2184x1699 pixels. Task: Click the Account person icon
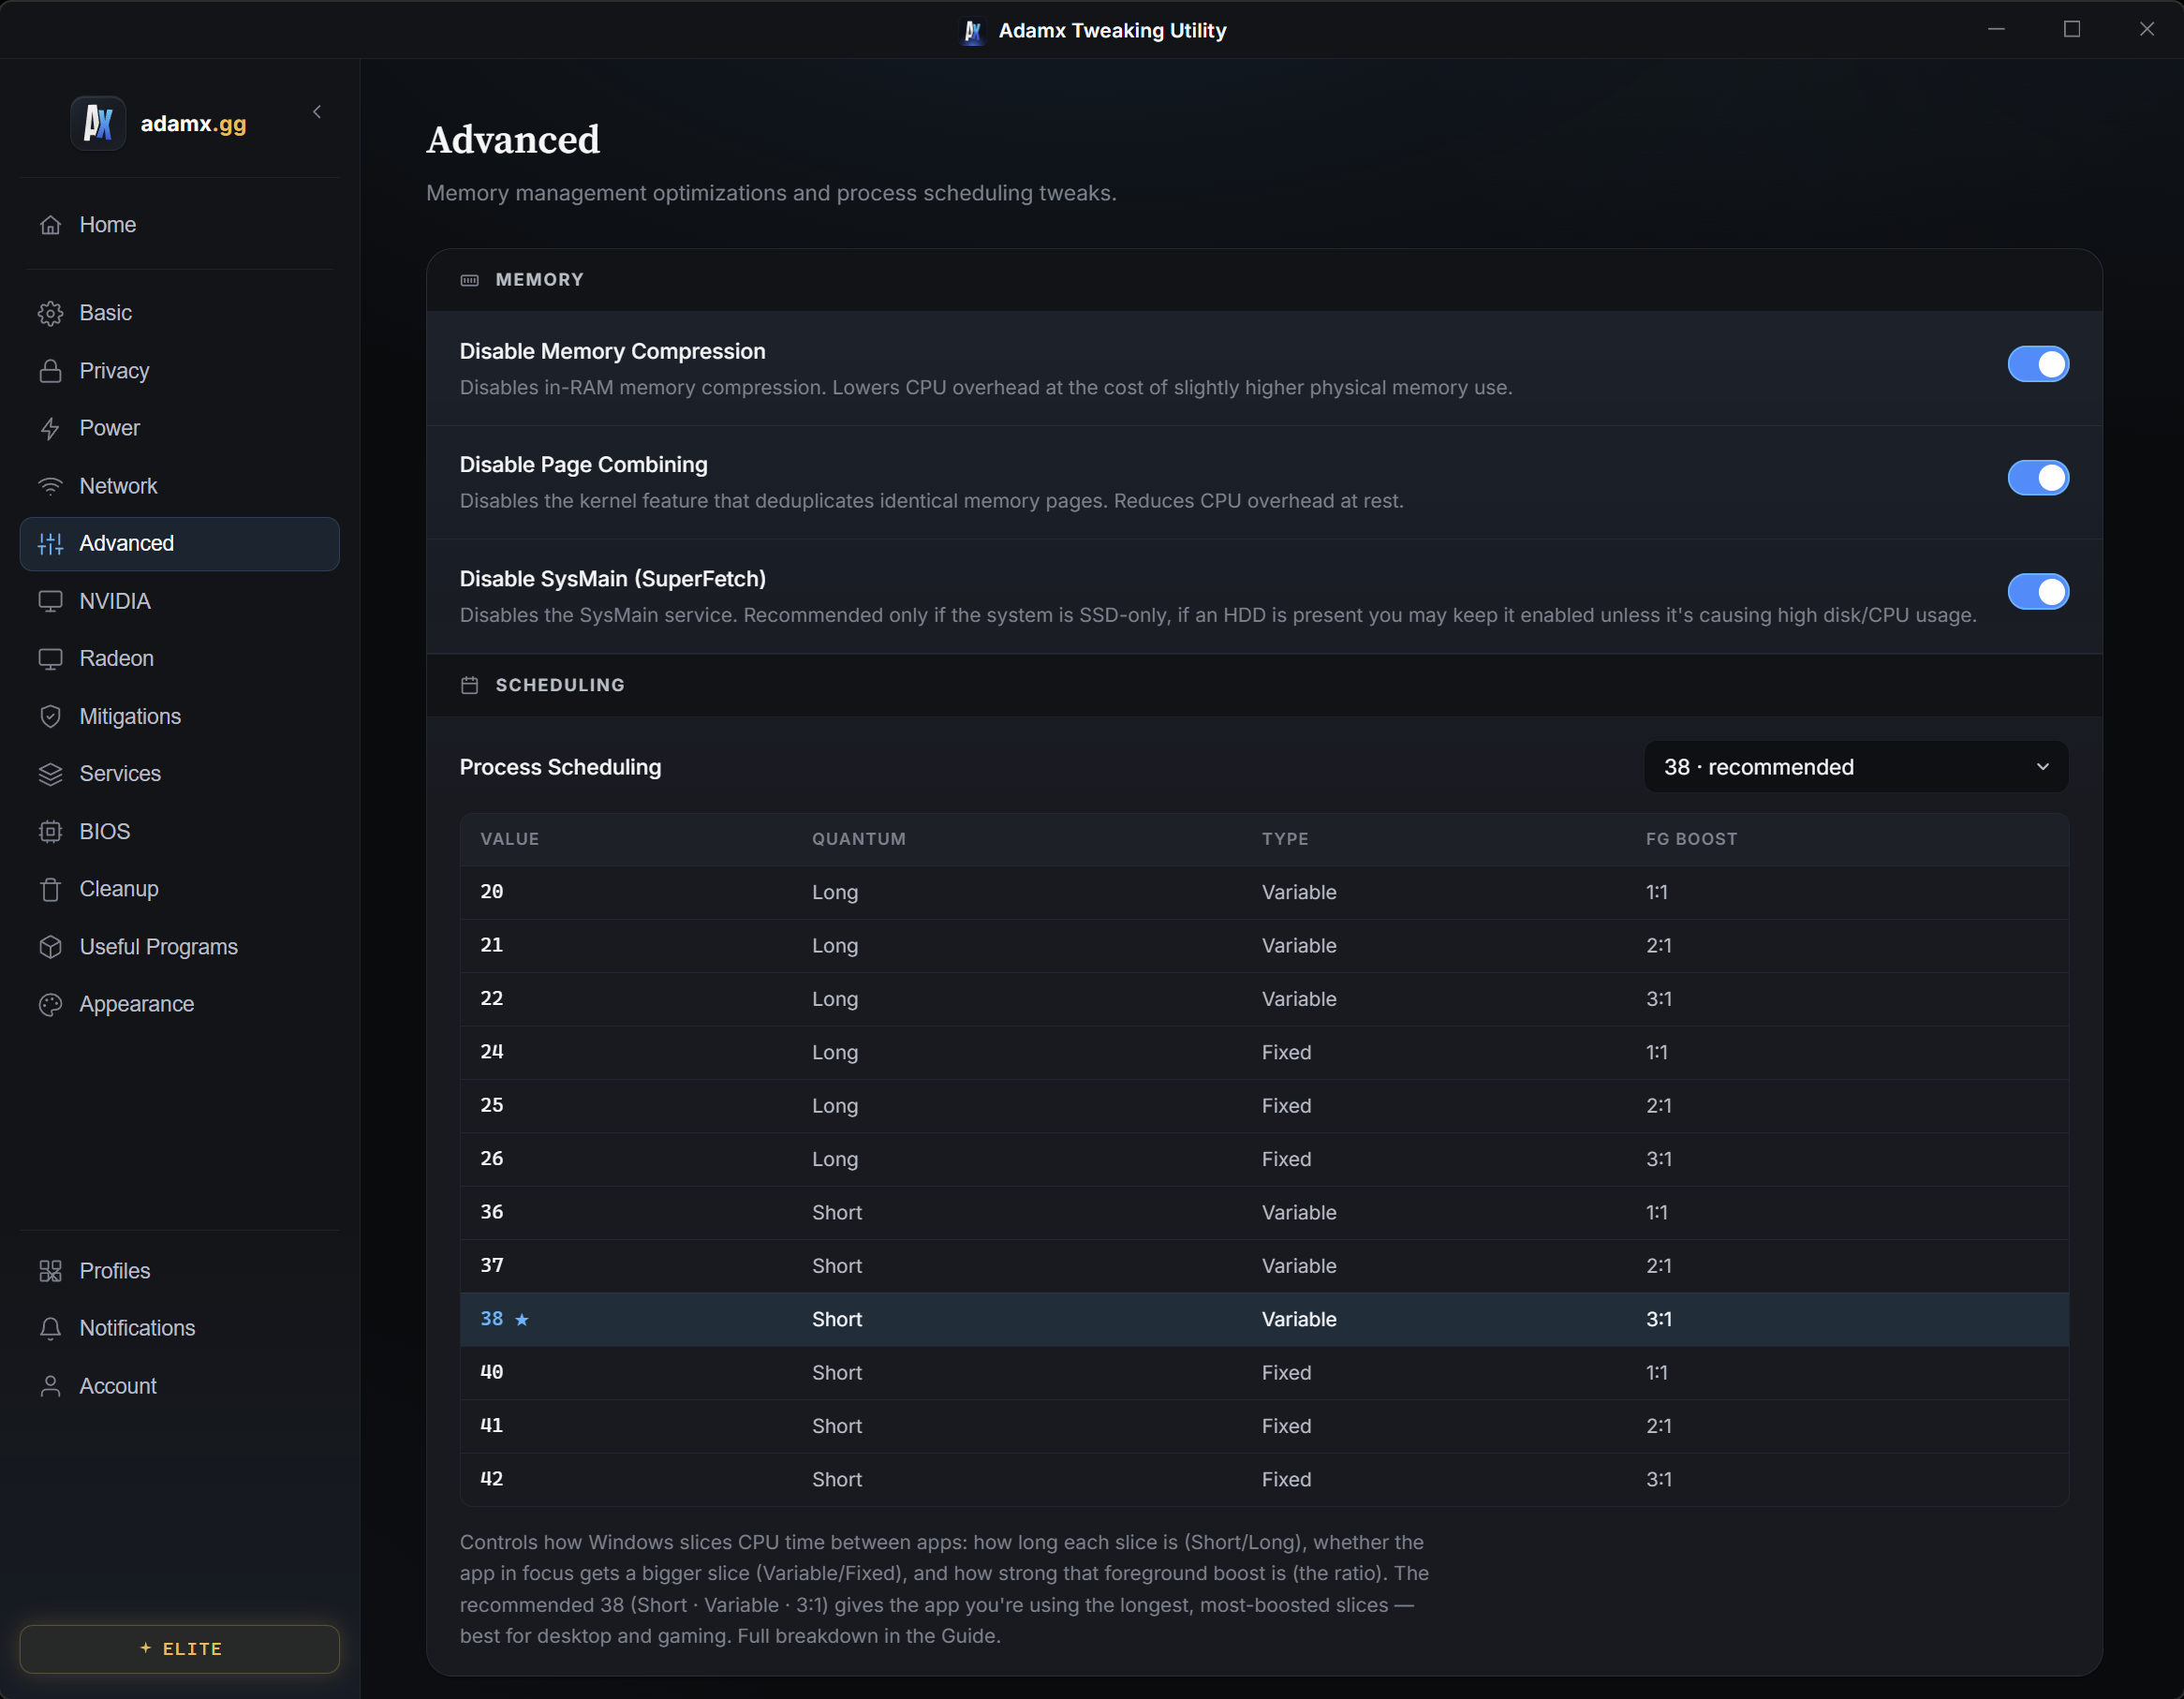coord(50,1386)
